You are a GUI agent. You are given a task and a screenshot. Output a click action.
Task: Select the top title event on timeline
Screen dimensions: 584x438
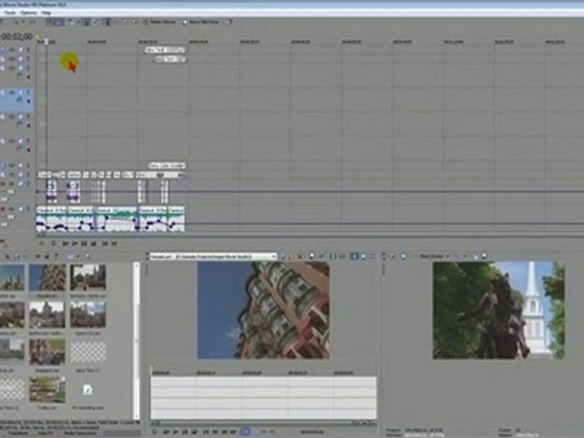(165, 50)
